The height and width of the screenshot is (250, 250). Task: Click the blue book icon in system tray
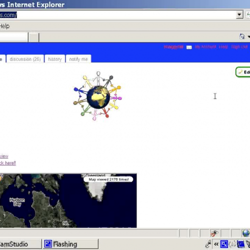tap(240, 244)
